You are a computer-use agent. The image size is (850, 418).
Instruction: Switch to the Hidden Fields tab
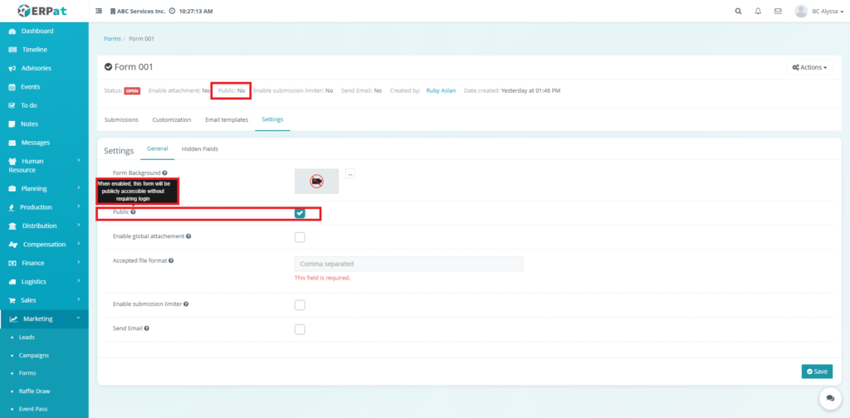click(x=200, y=148)
